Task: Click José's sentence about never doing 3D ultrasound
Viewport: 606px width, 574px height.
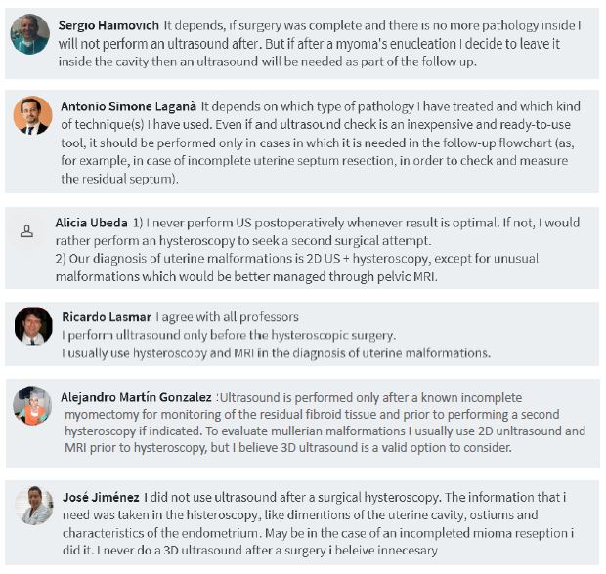Action: coord(293,550)
